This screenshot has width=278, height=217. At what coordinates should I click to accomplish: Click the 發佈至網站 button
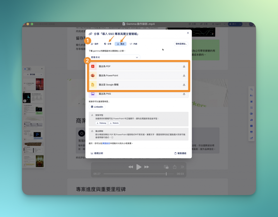pos(181,44)
